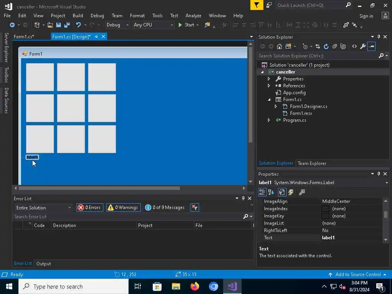This screenshot has width=392, height=294.
Task: Toggle Show All Files in Solution Explorer
Action: [343, 46]
